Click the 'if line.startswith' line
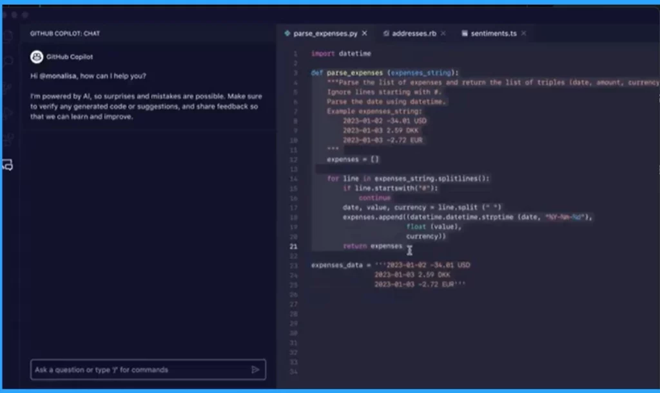The height and width of the screenshot is (393, 660). point(391,188)
